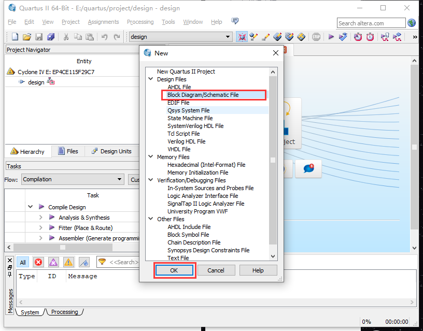This screenshot has width=423, height=331.
Task: Collapse the Other Files group
Action: tap(151, 219)
